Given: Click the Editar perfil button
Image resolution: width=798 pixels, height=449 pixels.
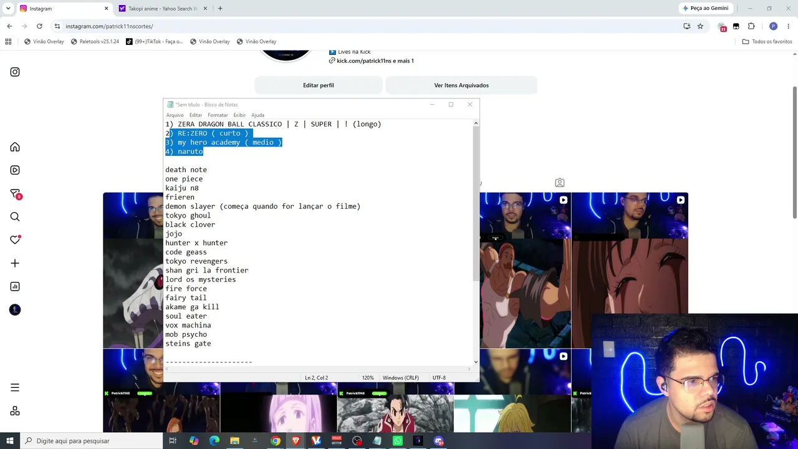Looking at the screenshot, I should [319, 85].
